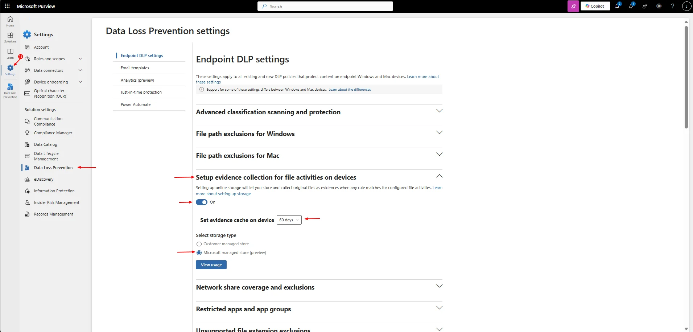The height and width of the screenshot is (332, 693).
Task: Click the page vertical scrollbar thumb
Action: tap(686, 77)
